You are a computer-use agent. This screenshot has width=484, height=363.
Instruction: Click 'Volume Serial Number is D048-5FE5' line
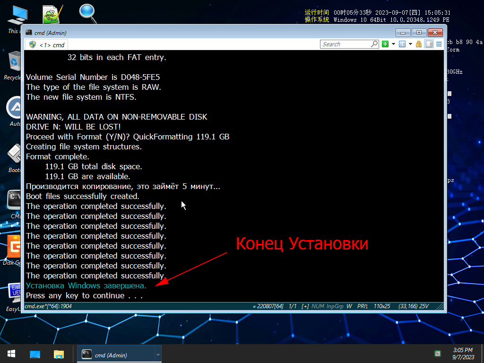(x=93, y=77)
